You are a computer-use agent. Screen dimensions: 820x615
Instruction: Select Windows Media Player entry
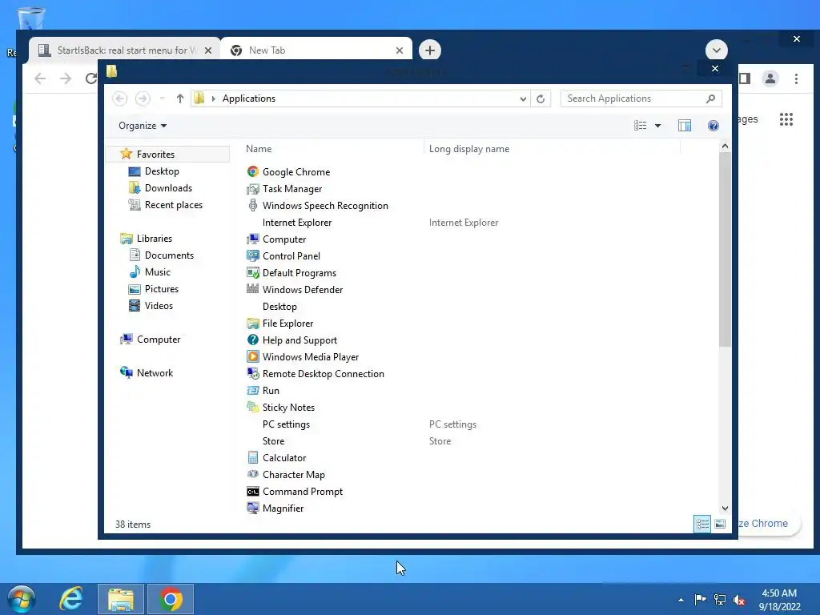tap(303, 356)
